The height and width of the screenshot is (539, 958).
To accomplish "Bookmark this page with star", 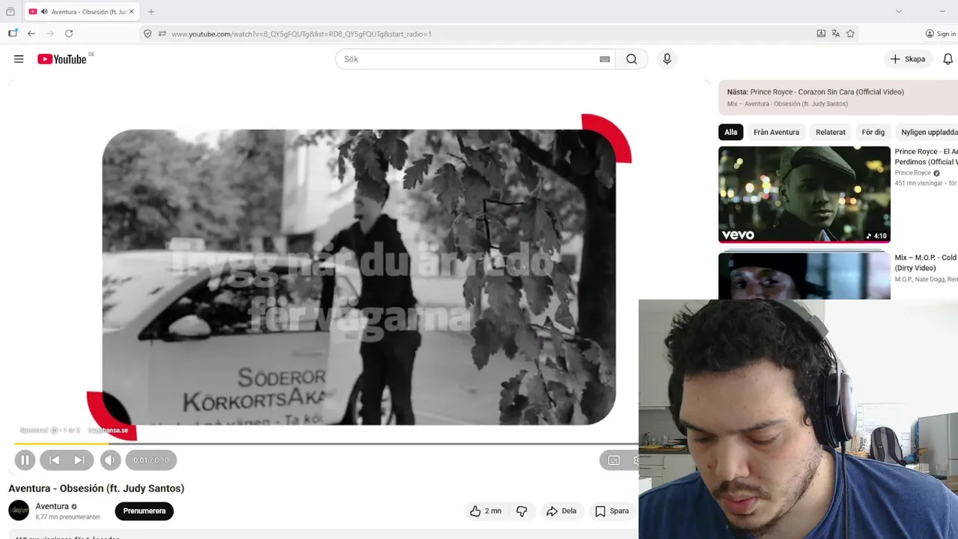I will [x=850, y=34].
